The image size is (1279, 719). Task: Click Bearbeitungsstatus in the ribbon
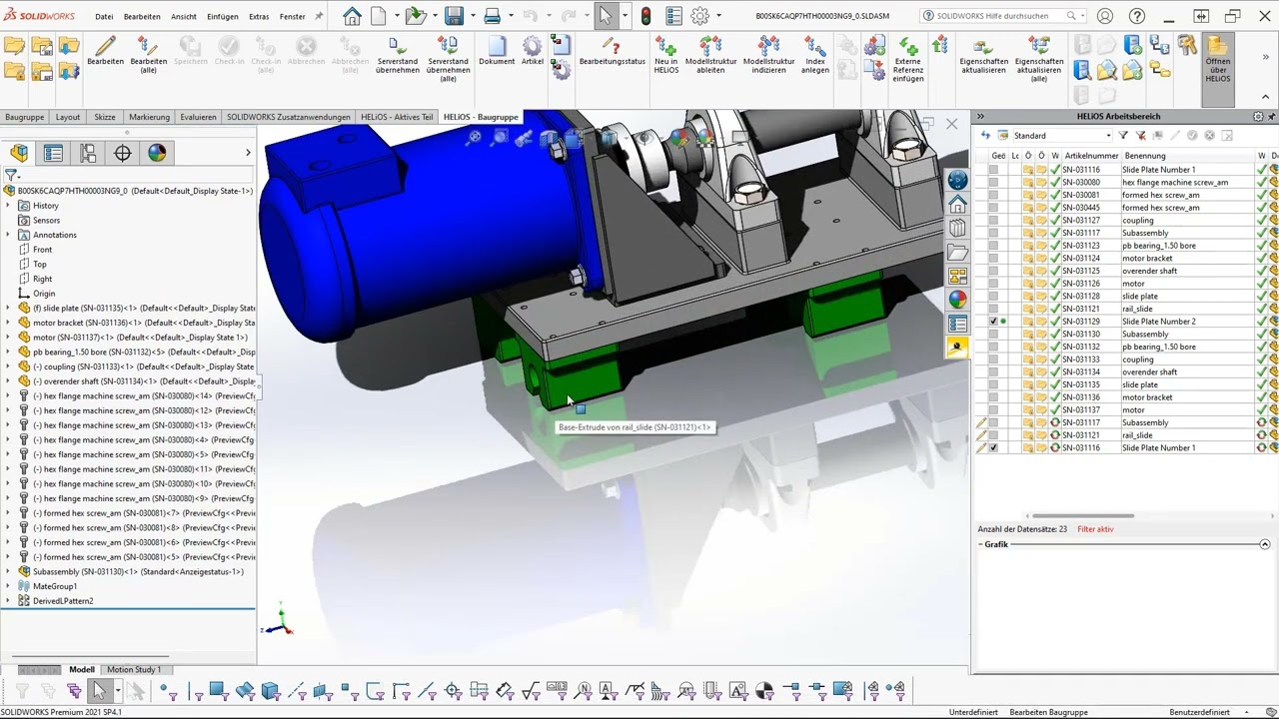pos(612,50)
